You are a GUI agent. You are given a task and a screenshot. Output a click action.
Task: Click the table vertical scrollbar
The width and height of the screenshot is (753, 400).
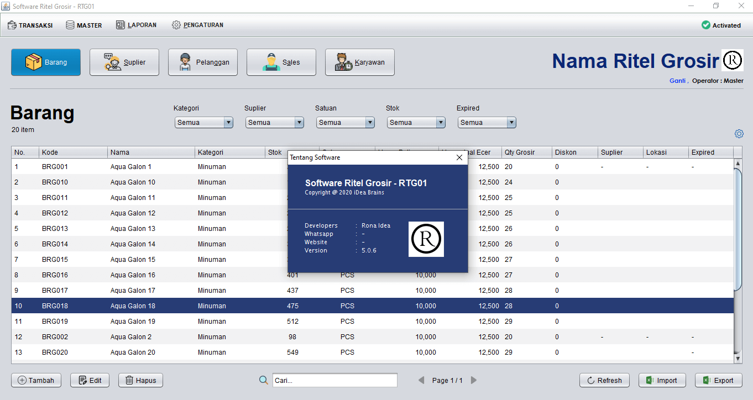[738, 229]
